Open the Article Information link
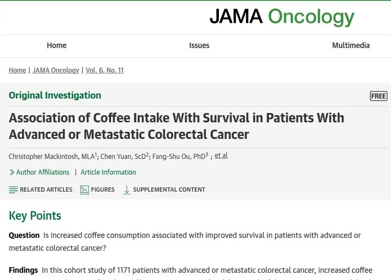This screenshot has width=391, height=280. (108, 172)
